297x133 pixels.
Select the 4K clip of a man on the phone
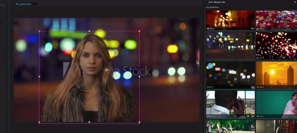(230, 104)
